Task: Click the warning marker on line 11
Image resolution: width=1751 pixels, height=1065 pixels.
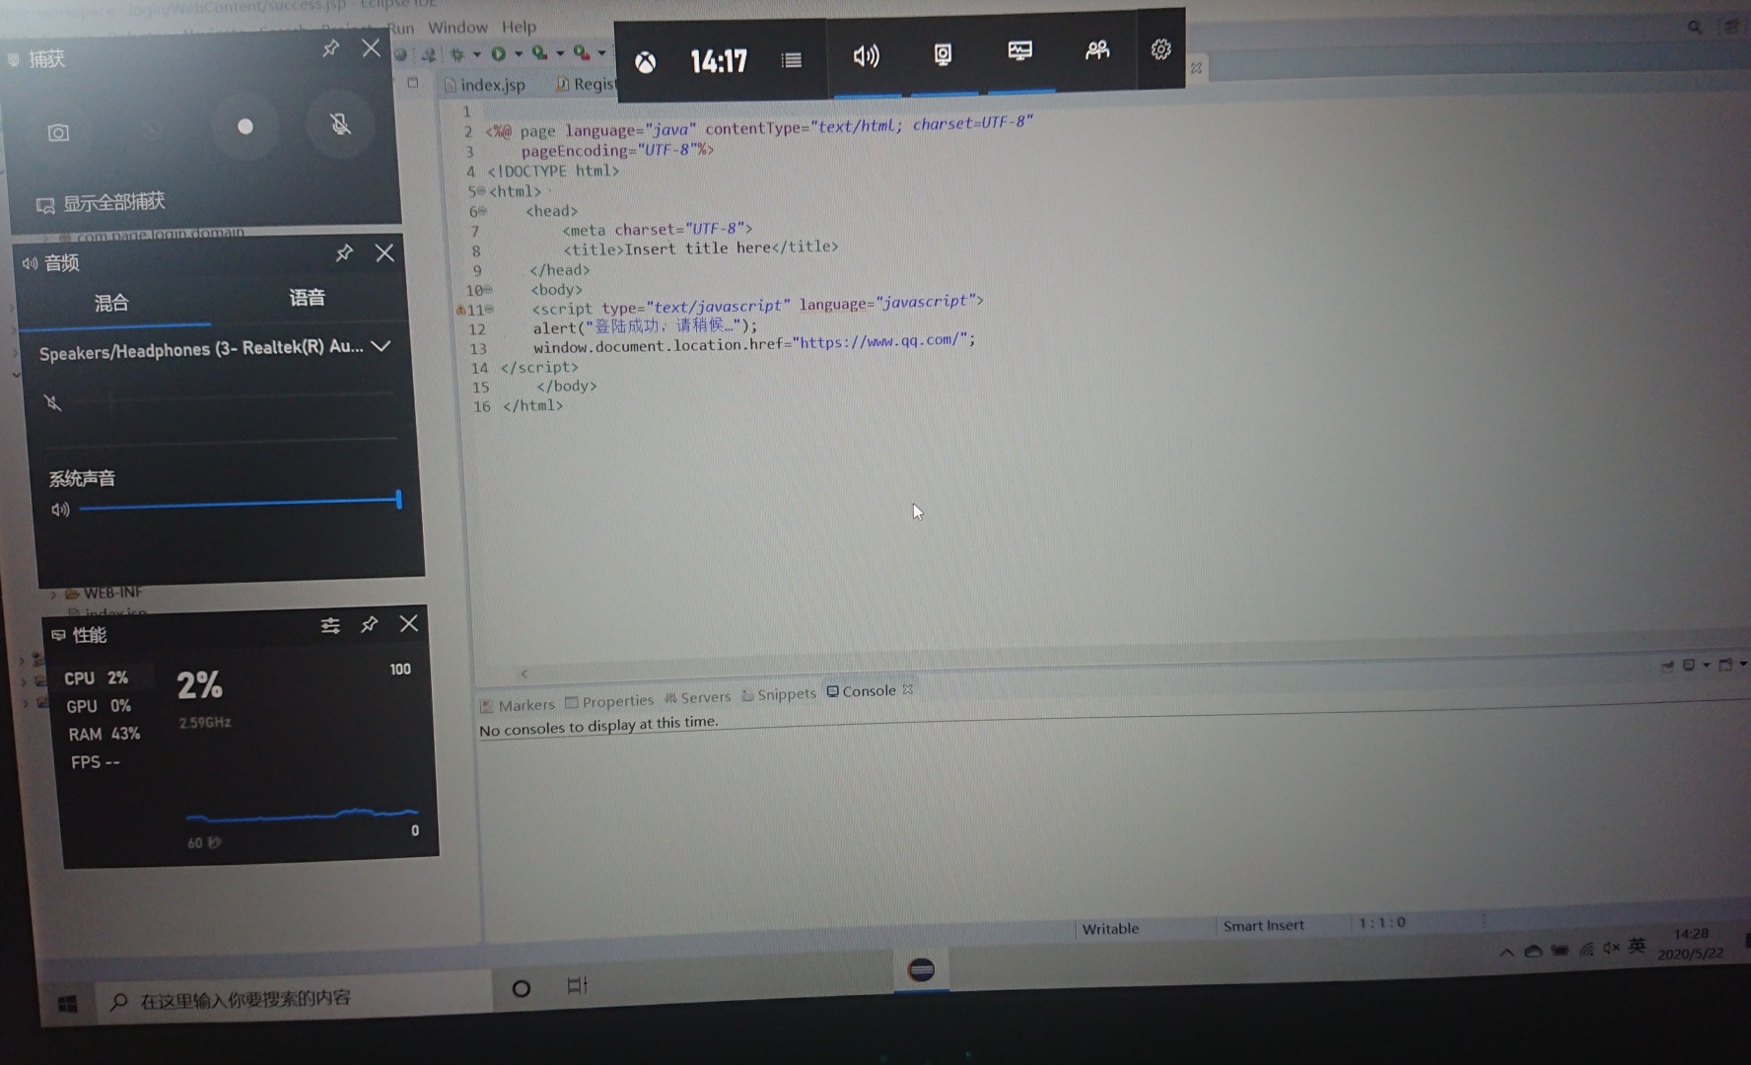Action: click(460, 311)
